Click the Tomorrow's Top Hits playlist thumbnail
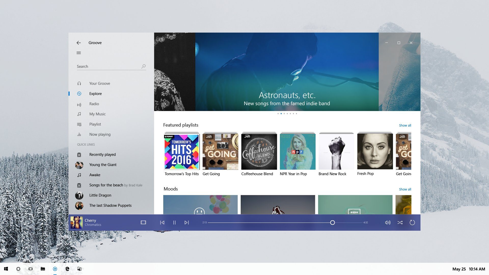Image resolution: width=489 pixels, height=275 pixels. [x=182, y=151]
